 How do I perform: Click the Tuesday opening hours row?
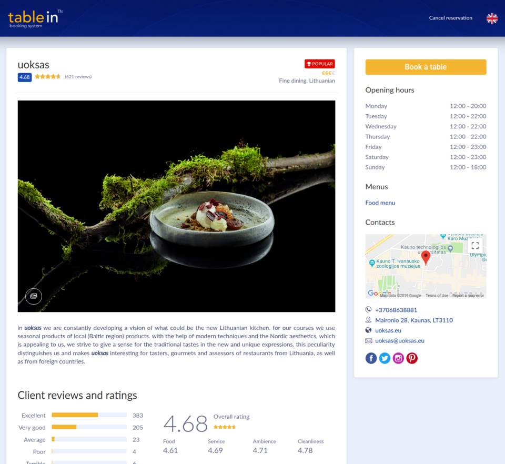(x=426, y=116)
